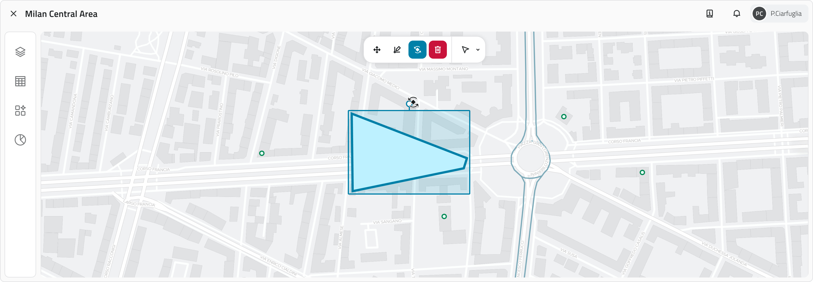Close the Milan Central Area view
813x282 pixels.
click(13, 14)
